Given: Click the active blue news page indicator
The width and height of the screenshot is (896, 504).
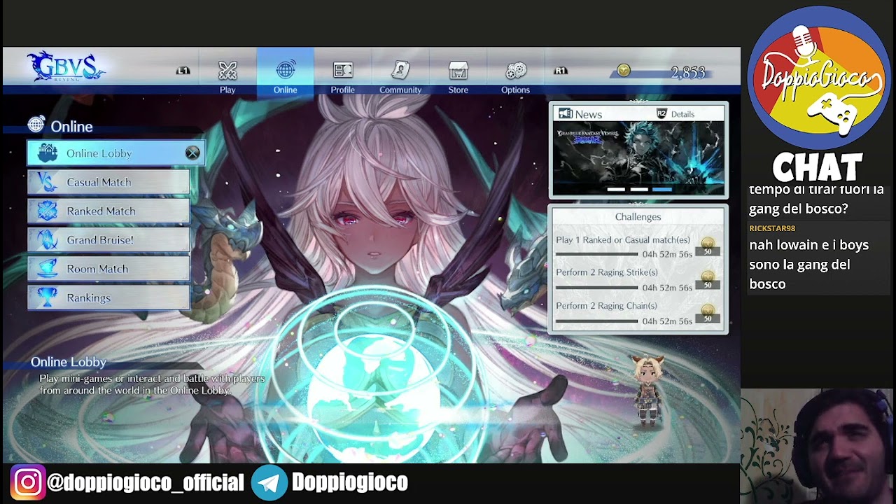Looking at the screenshot, I should tap(662, 189).
